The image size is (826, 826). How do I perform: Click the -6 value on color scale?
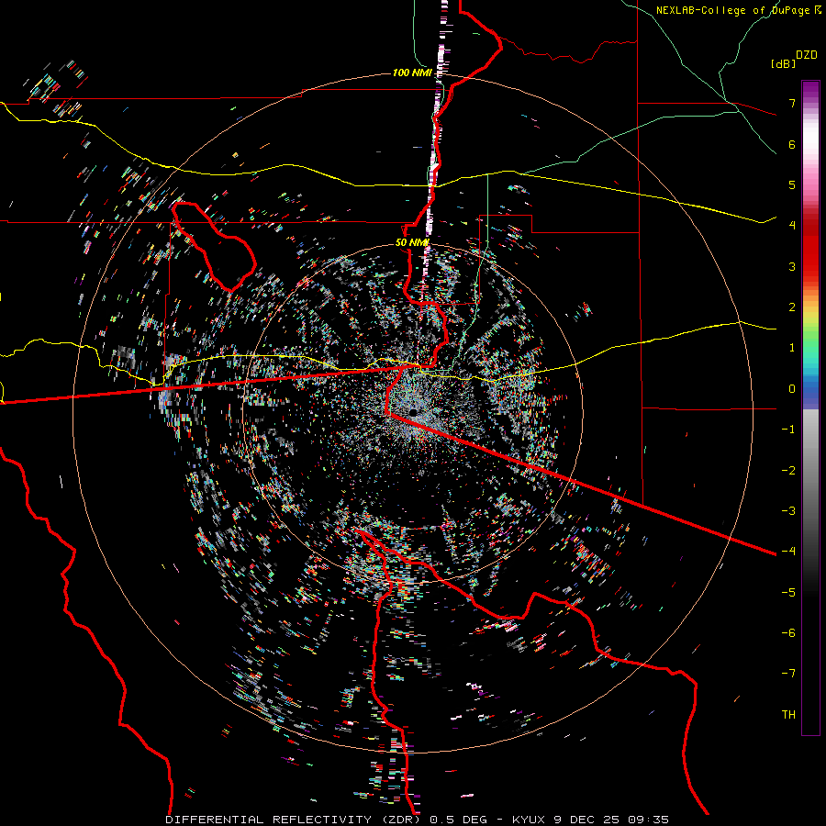pos(788,632)
